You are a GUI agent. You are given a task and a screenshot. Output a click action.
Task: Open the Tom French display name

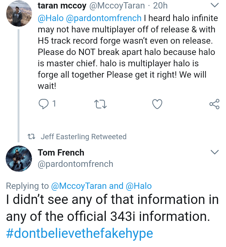tap(61, 153)
